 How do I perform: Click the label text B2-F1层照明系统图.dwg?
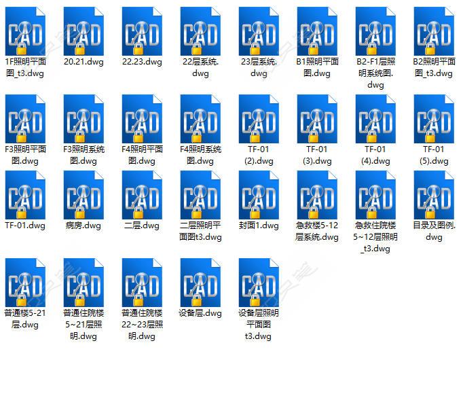[x=375, y=73]
